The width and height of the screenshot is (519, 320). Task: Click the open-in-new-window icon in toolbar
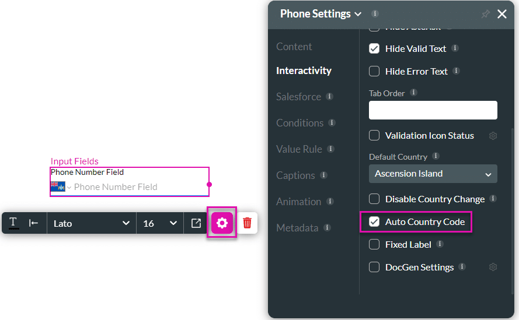tap(196, 223)
